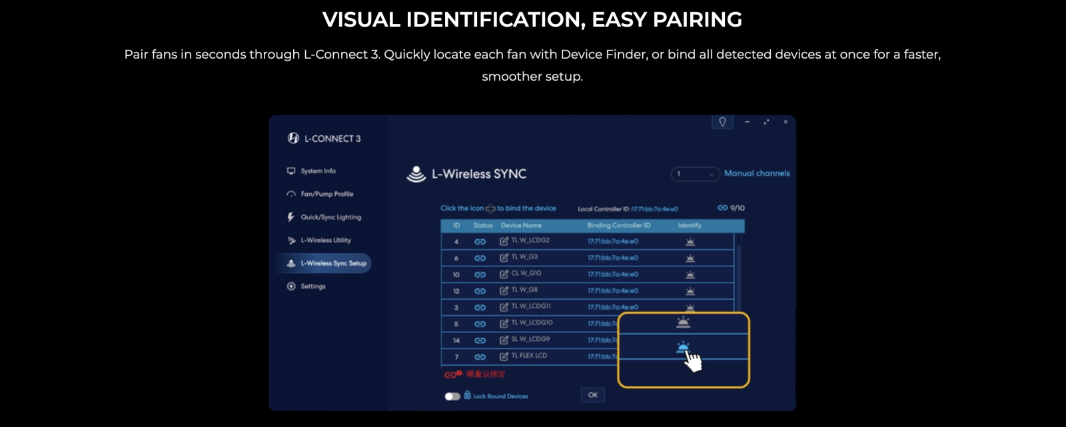Click the OK button
Viewport: 1066px width, 427px height.
pyautogui.click(x=593, y=395)
